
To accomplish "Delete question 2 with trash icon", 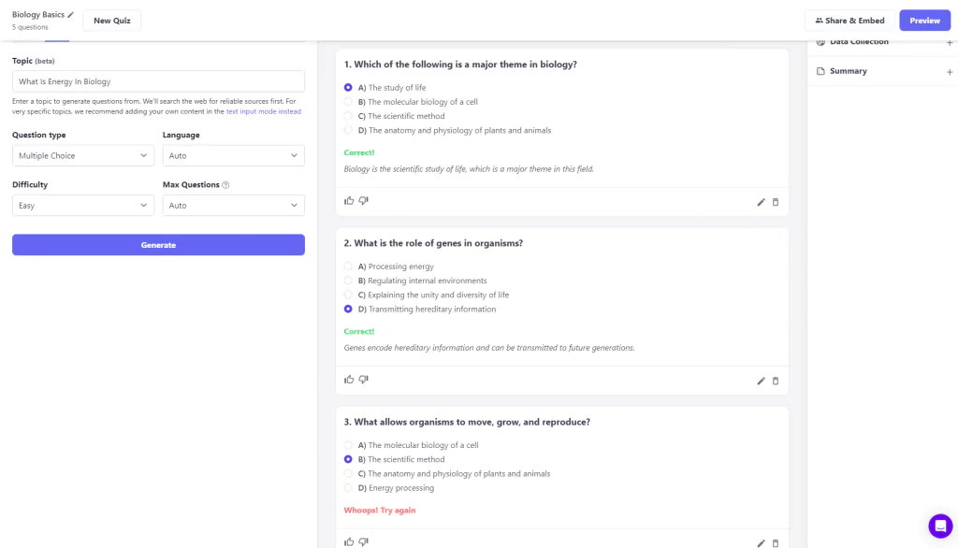I will pyautogui.click(x=776, y=382).
